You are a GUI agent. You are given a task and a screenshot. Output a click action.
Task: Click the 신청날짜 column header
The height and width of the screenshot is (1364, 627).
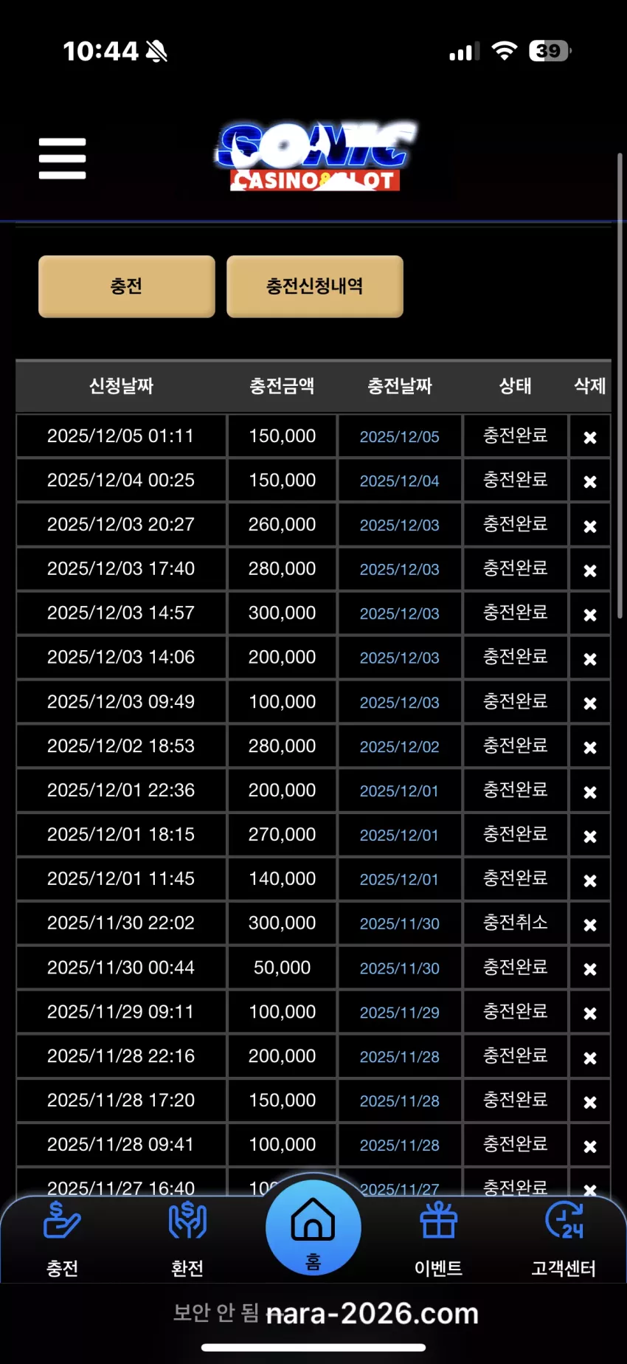[121, 386]
